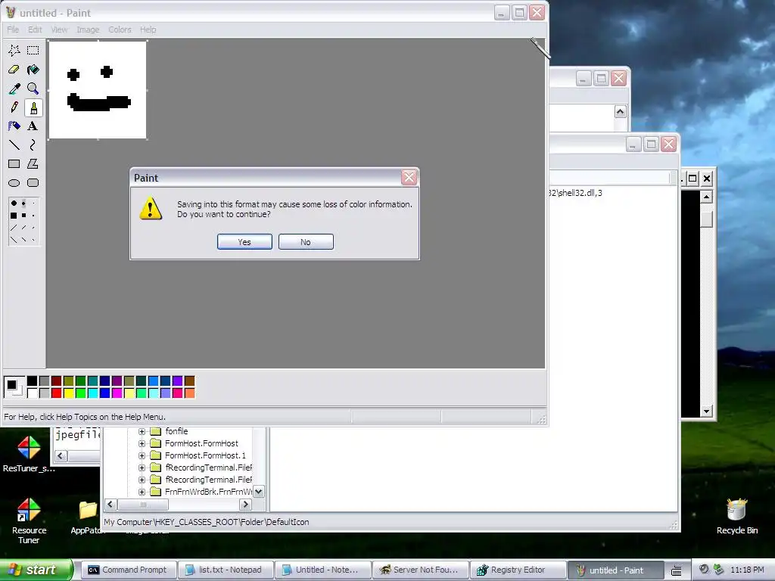Click registry tree horizontal scroll left arrow
The height and width of the screenshot is (581, 775).
click(110, 505)
